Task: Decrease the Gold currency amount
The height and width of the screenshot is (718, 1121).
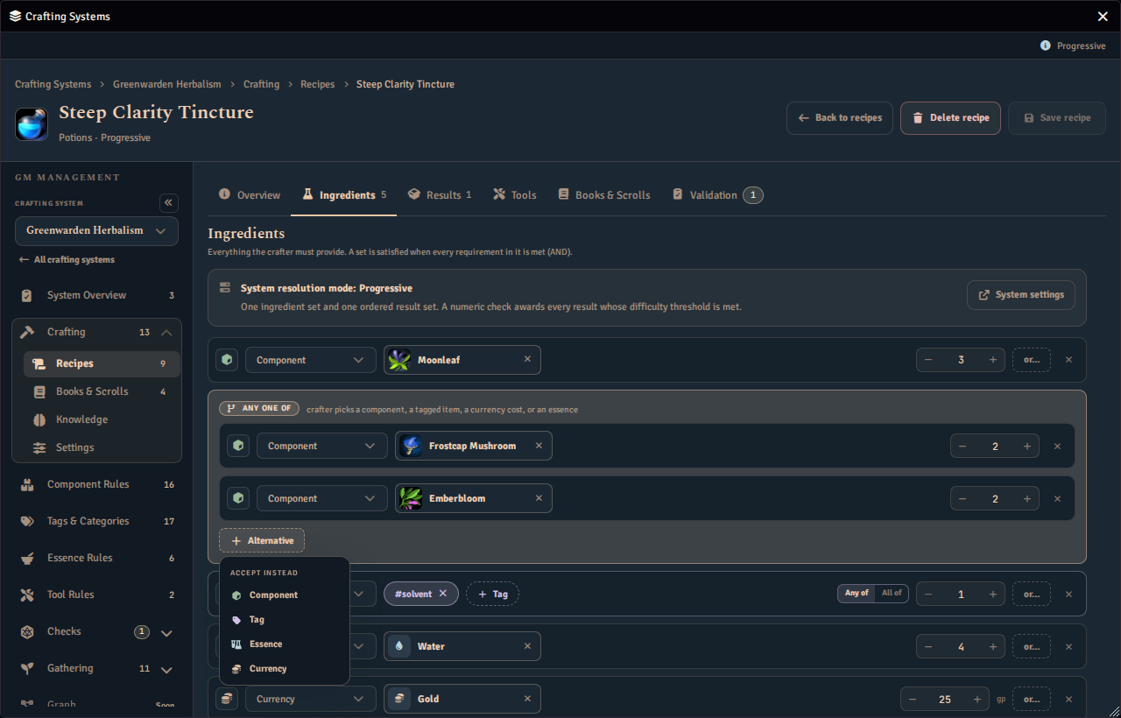Action: pyautogui.click(x=913, y=699)
